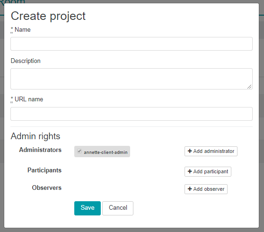Focus the URL name input field
Screen dimensions: 264x232
[132, 114]
